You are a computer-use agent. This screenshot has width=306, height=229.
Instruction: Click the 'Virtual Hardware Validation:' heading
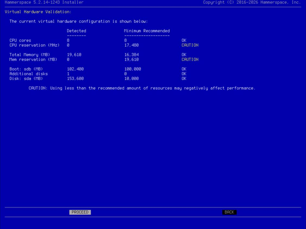(x=38, y=12)
